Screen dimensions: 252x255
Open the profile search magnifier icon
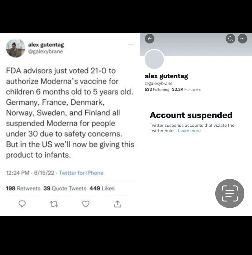click(x=230, y=39)
